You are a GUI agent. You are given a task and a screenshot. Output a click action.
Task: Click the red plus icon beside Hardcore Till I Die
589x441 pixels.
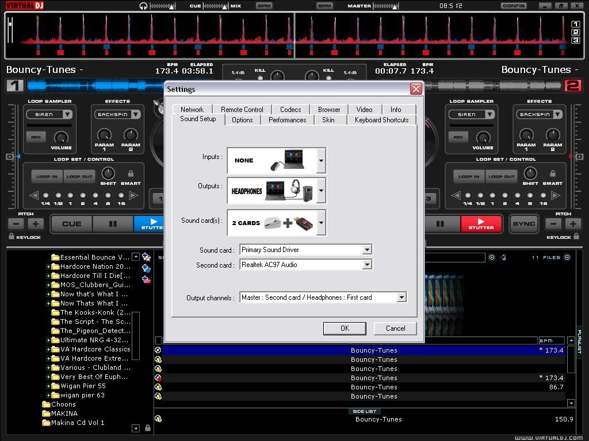146,279
